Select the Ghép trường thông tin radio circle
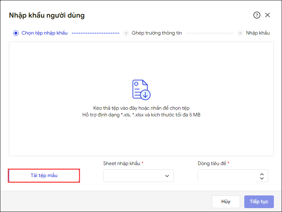Image resolution: width=282 pixels, height=212 pixels. pyautogui.click(x=126, y=33)
